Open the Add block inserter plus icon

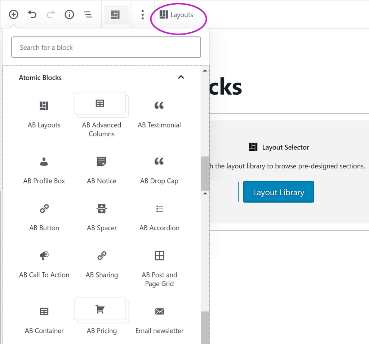[x=14, y=14]
